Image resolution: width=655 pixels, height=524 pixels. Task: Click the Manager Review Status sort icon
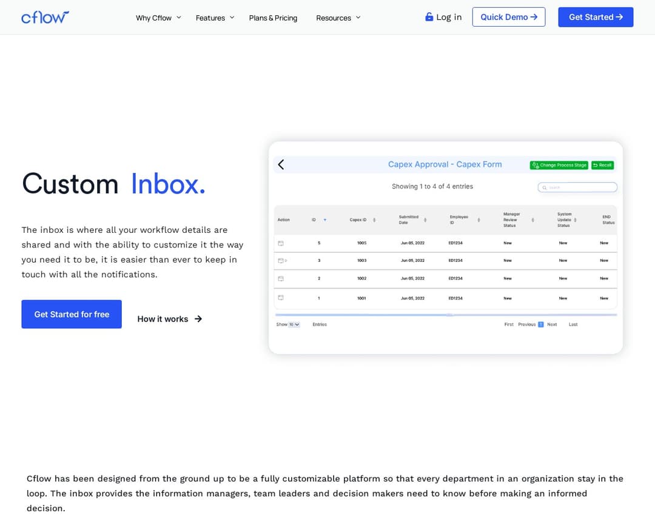[x=532, y=220]
